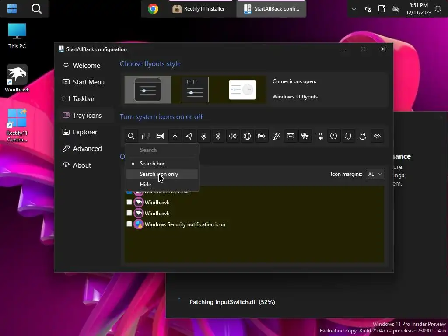Screen dimensions: 448x336
Task: Check the Windows Security notification icon box
Action: pos(129,224)
